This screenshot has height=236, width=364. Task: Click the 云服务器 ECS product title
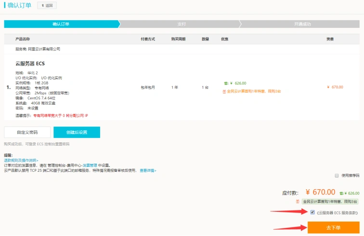(30, 64)
